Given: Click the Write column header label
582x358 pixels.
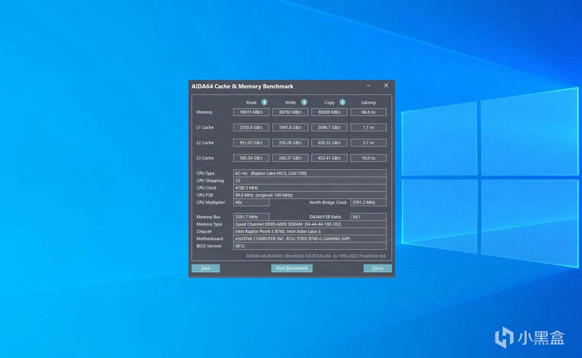Looking at the screenshot, I should 290,103.
